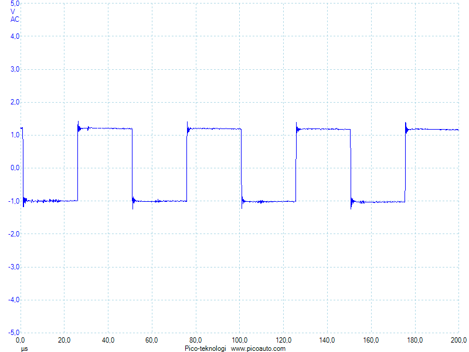
Task: Click the 120,0 time axis label
Action: coord(283,341)
